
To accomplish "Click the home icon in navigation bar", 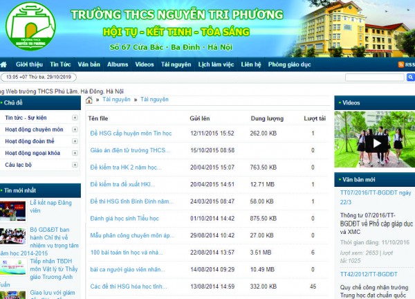I will click(3, 64).
